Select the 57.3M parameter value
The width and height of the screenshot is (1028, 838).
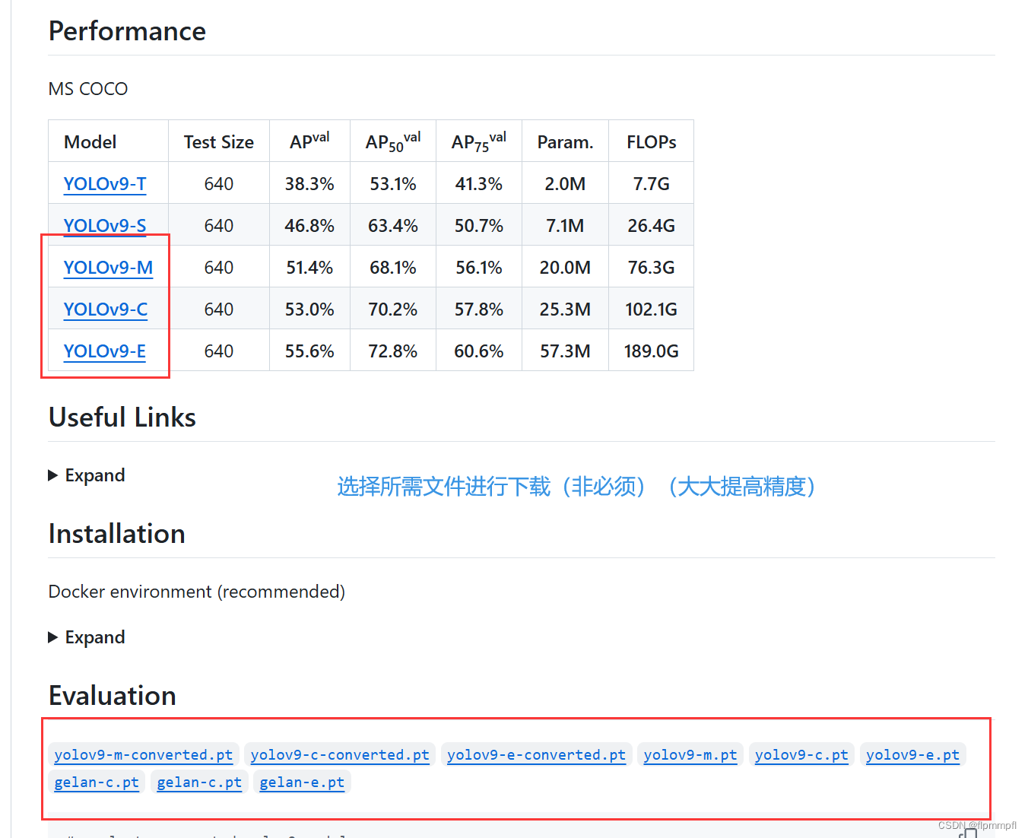click(565, 351)
